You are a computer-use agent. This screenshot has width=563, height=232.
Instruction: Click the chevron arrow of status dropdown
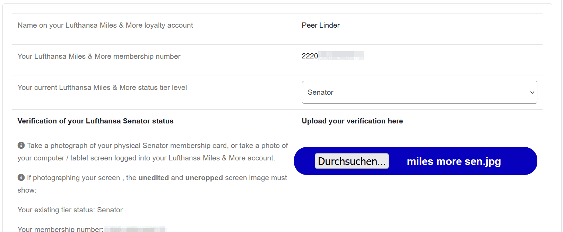pos(532,92)
